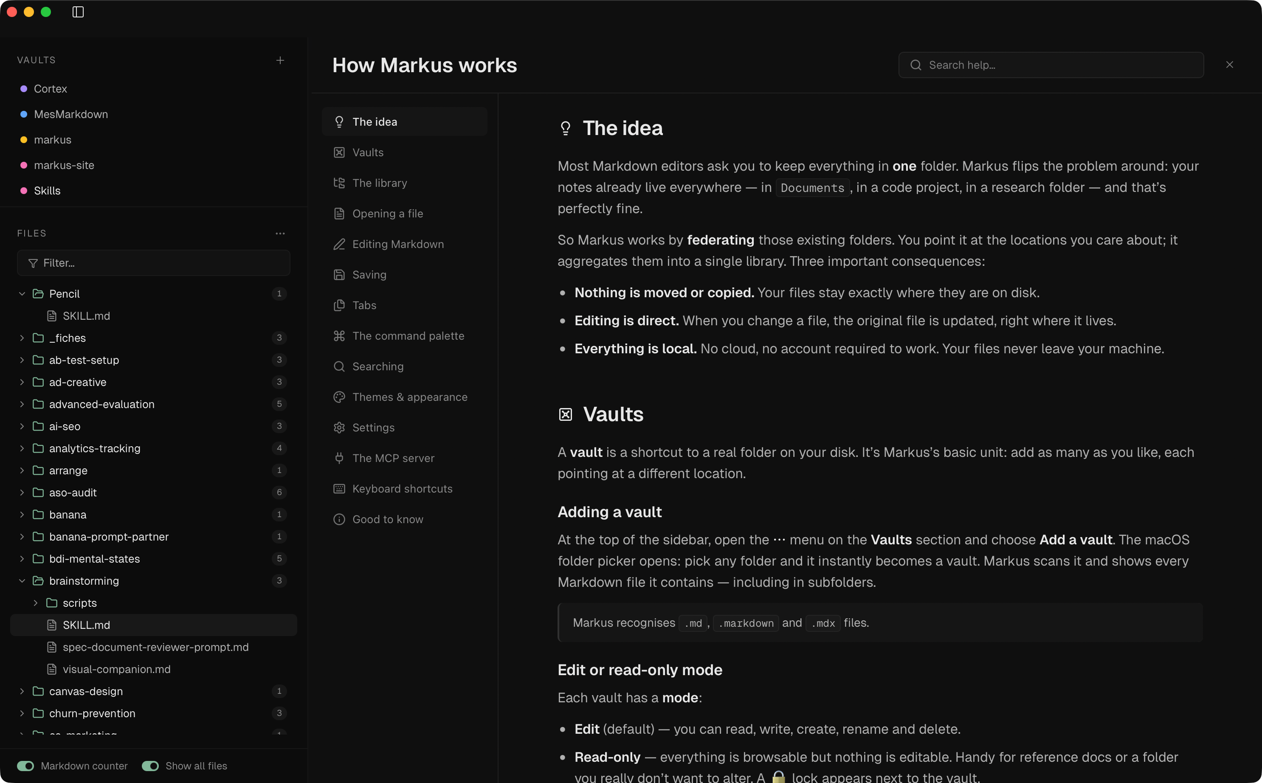1262x783 pixels.
Task: Click the count badge on aso-audit
Action: coord(279,492)
